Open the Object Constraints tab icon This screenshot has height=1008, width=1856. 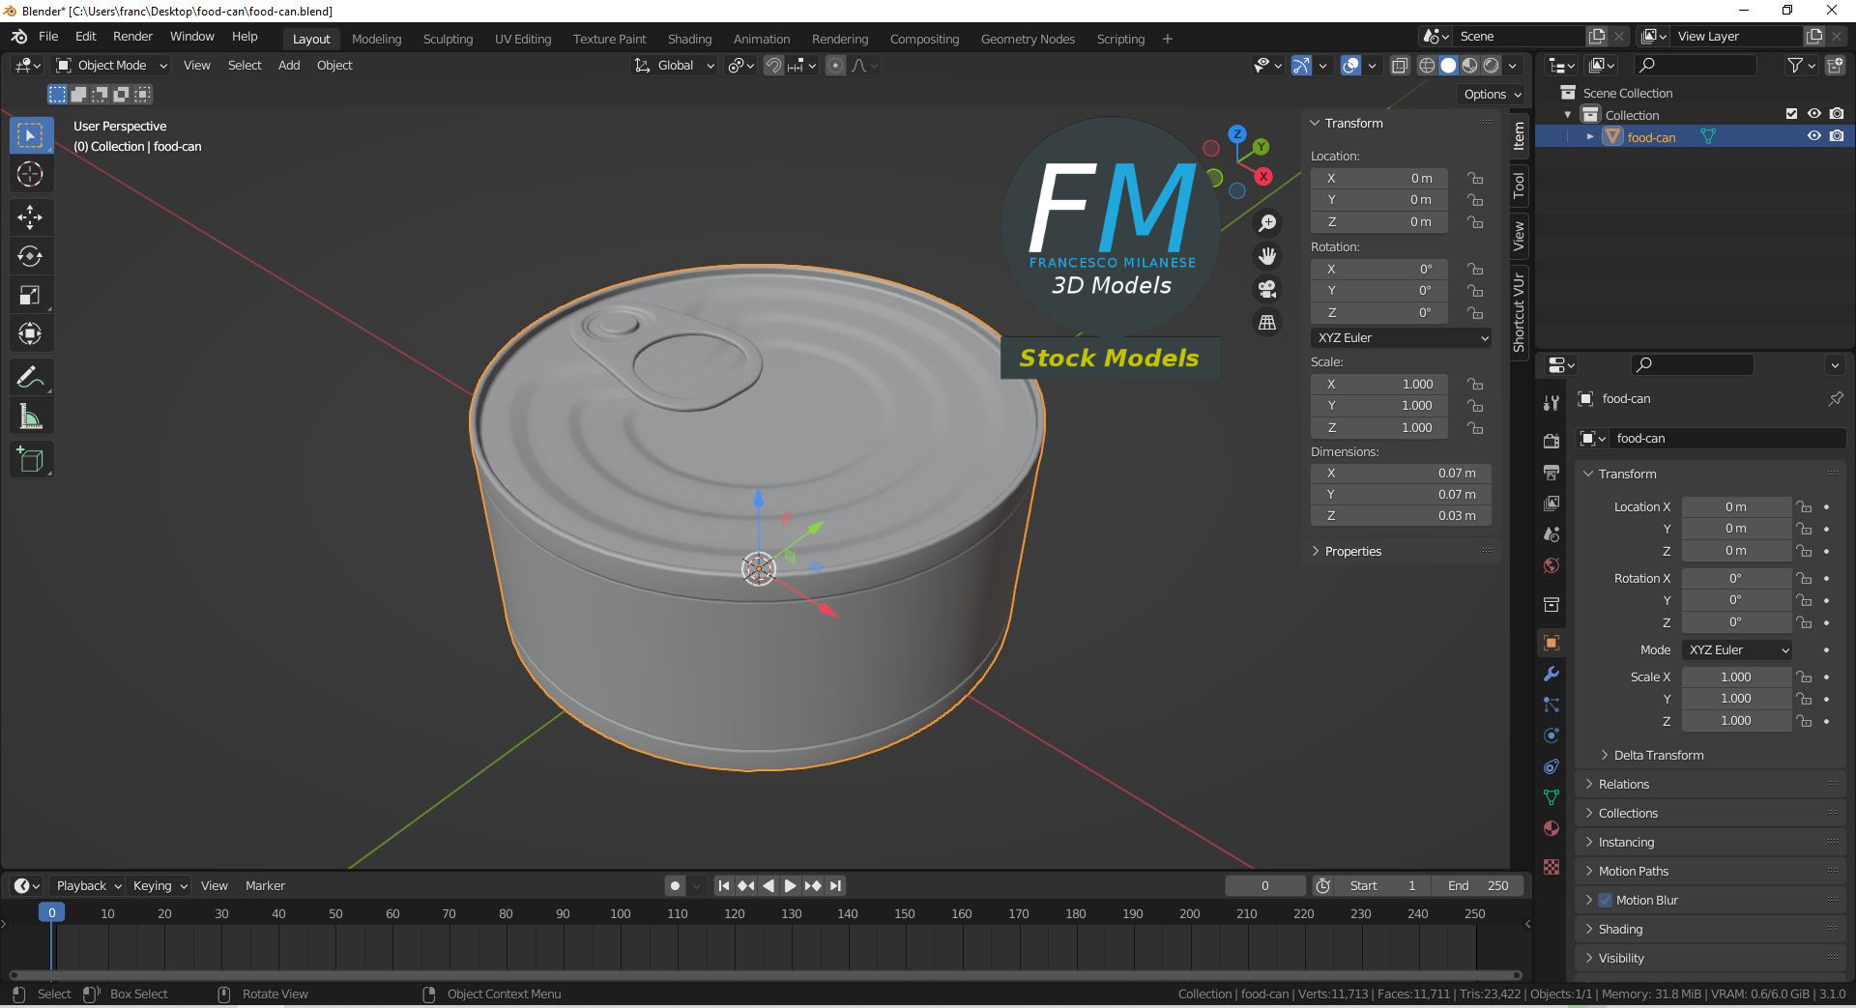[1551, 766]
